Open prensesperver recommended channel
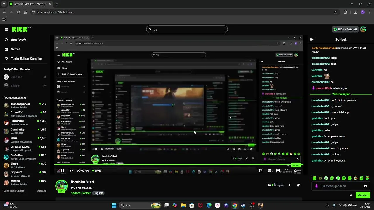Screen dimensions: 374x210 [x=25, y=106]
